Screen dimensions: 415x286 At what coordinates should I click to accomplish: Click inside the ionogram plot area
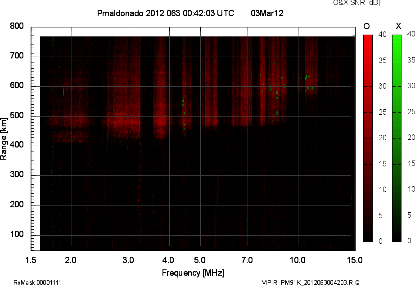197,143
